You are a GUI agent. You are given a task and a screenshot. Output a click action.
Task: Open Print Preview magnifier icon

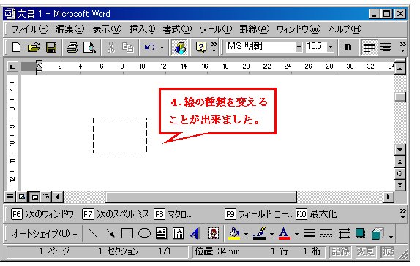point(89,47)
